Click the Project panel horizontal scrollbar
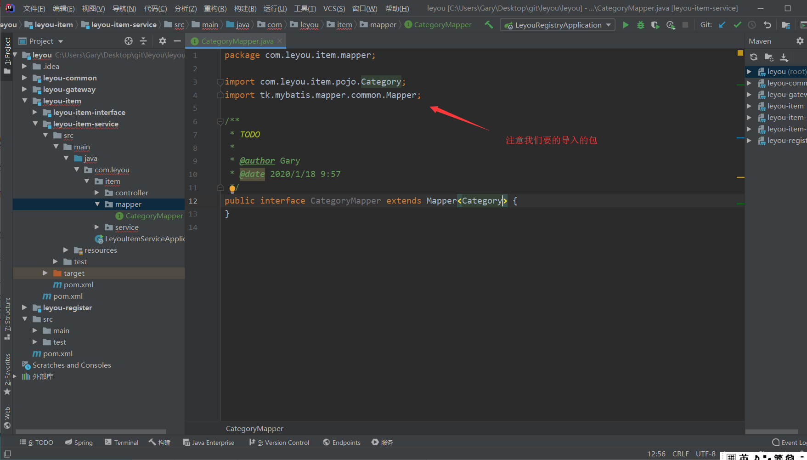Viewport: 807px width, 460px height. pos(90,432)
